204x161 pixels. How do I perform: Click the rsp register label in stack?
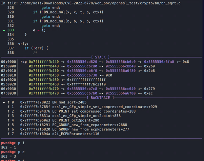(23, 62)
